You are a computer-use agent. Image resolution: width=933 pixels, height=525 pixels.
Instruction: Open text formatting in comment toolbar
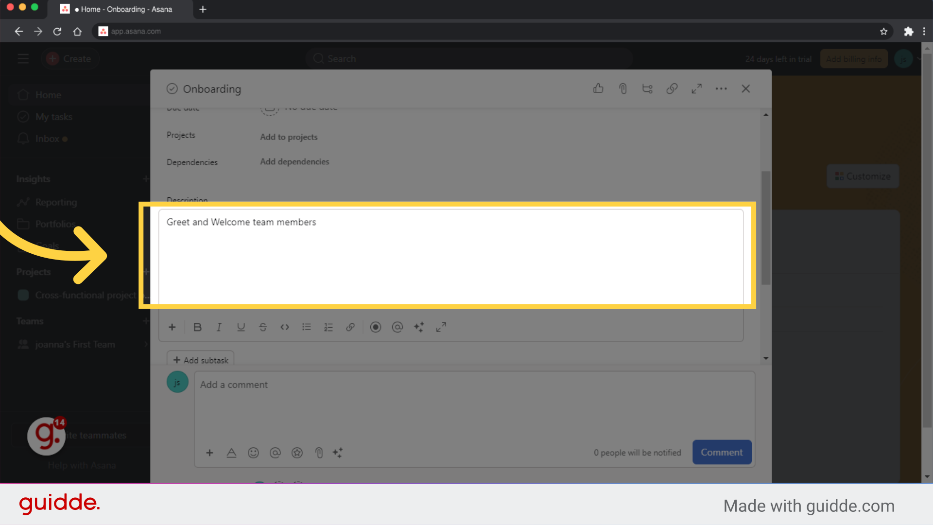(231, 453)
